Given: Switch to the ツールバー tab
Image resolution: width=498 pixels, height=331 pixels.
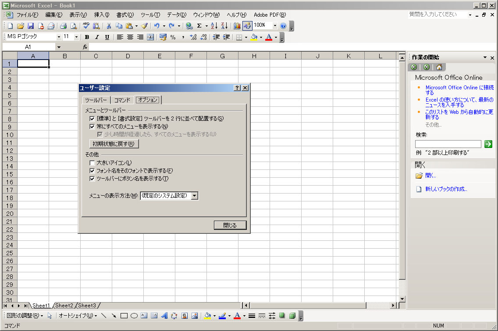Looking at the screenshot, I should [x=96, y=100].
